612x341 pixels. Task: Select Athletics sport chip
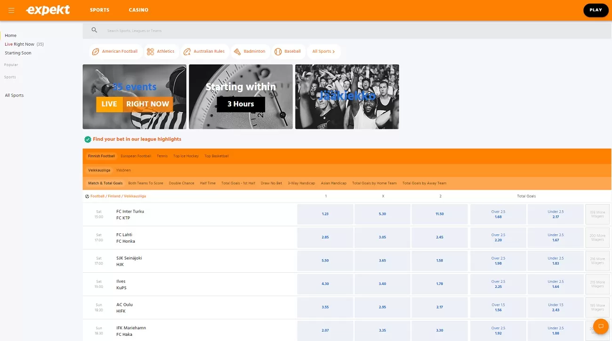161,51
